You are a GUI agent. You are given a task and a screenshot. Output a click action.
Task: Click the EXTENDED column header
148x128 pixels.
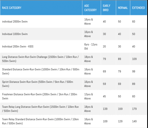[x=139, y=8]
